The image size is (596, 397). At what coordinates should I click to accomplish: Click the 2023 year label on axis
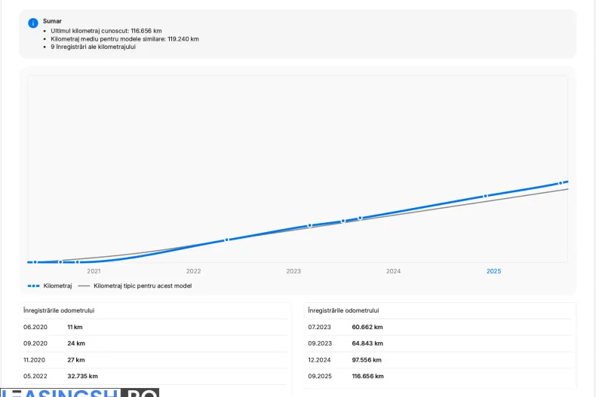tap(293, 271)
